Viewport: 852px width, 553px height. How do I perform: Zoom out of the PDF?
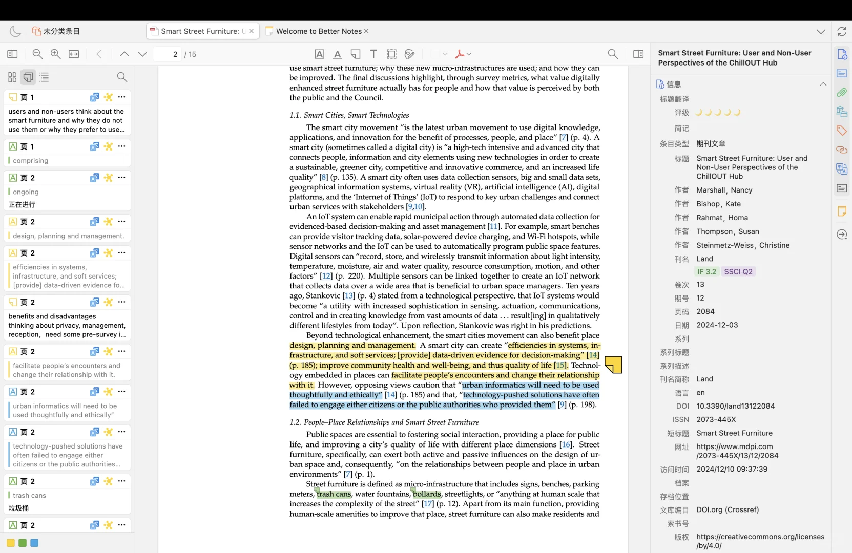click(37, 54)
